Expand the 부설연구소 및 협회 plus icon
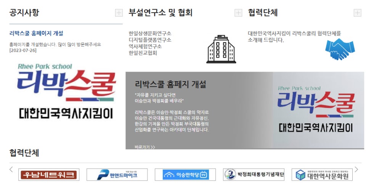Screen dimensions: 366x184 point(238,13)
